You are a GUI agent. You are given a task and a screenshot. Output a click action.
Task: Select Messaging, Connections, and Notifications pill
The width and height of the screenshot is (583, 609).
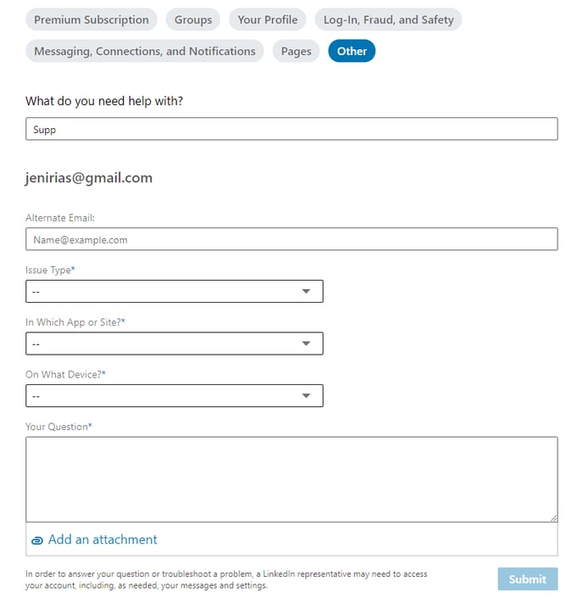pyautogui.click(x=145, y=51)
